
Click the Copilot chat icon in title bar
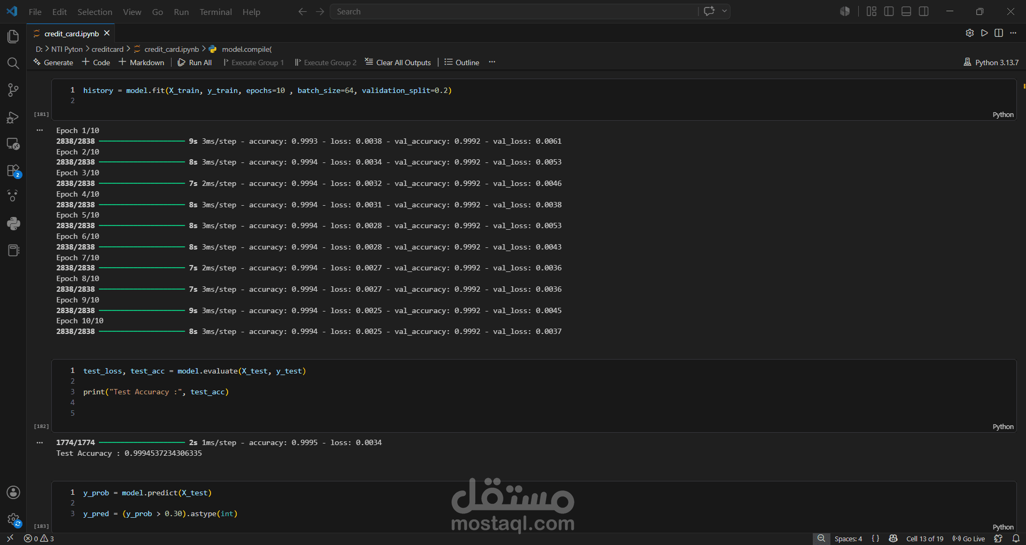tap(709, 11)
